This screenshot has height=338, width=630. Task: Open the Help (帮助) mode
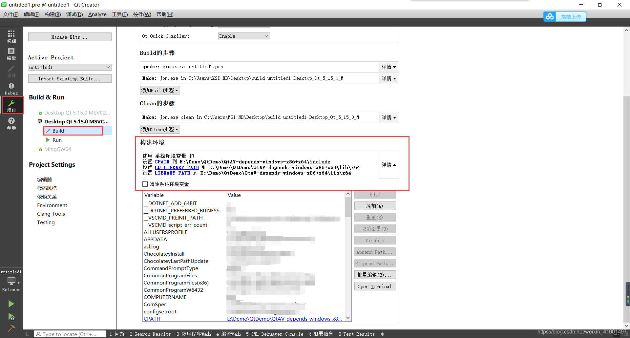coord(11,123)
